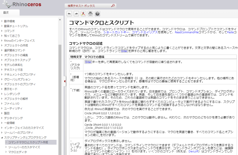Click the Rhinoceros logo

point(22,4)
